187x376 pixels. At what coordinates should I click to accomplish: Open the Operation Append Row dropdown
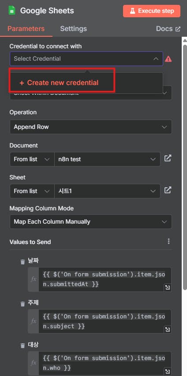[90, 127]
